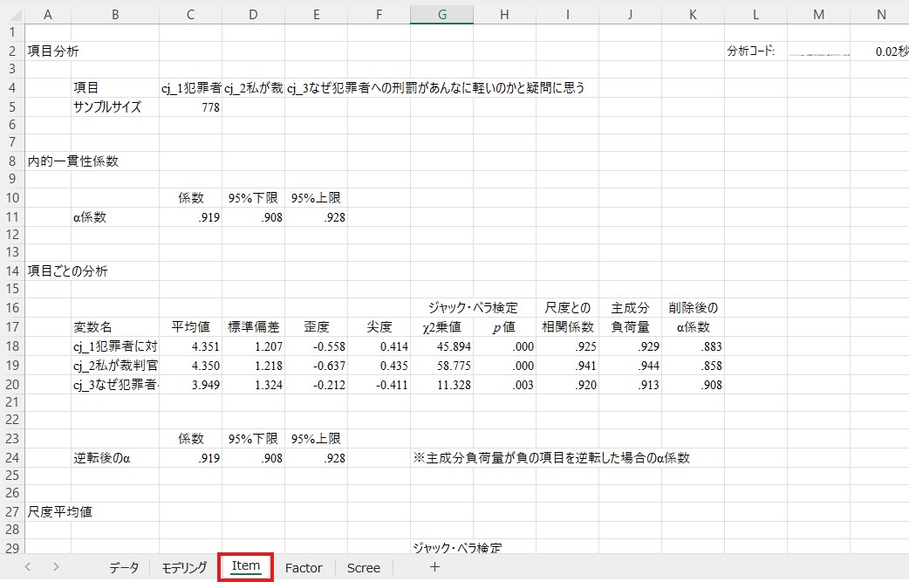Select the 項目分析 title cell

point(53,51)
